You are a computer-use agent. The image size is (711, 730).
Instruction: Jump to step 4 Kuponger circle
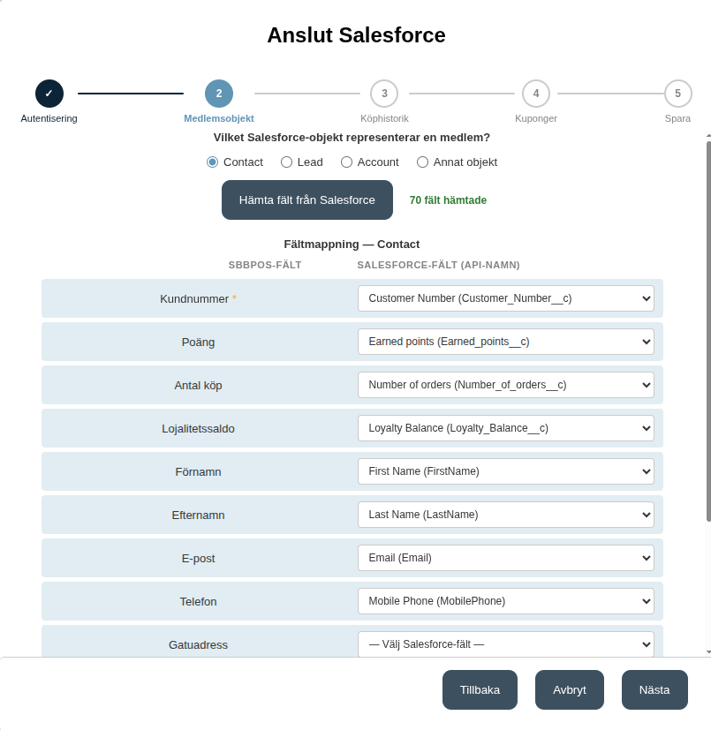(536, 94)
